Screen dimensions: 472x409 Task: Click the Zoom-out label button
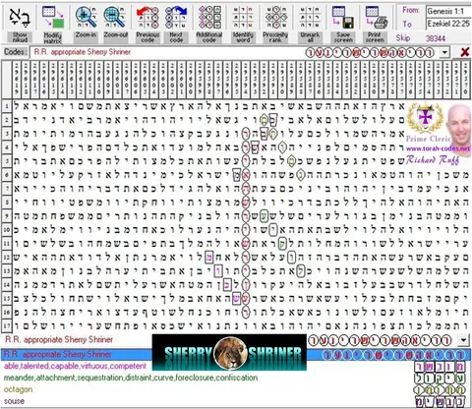[115, 37]
